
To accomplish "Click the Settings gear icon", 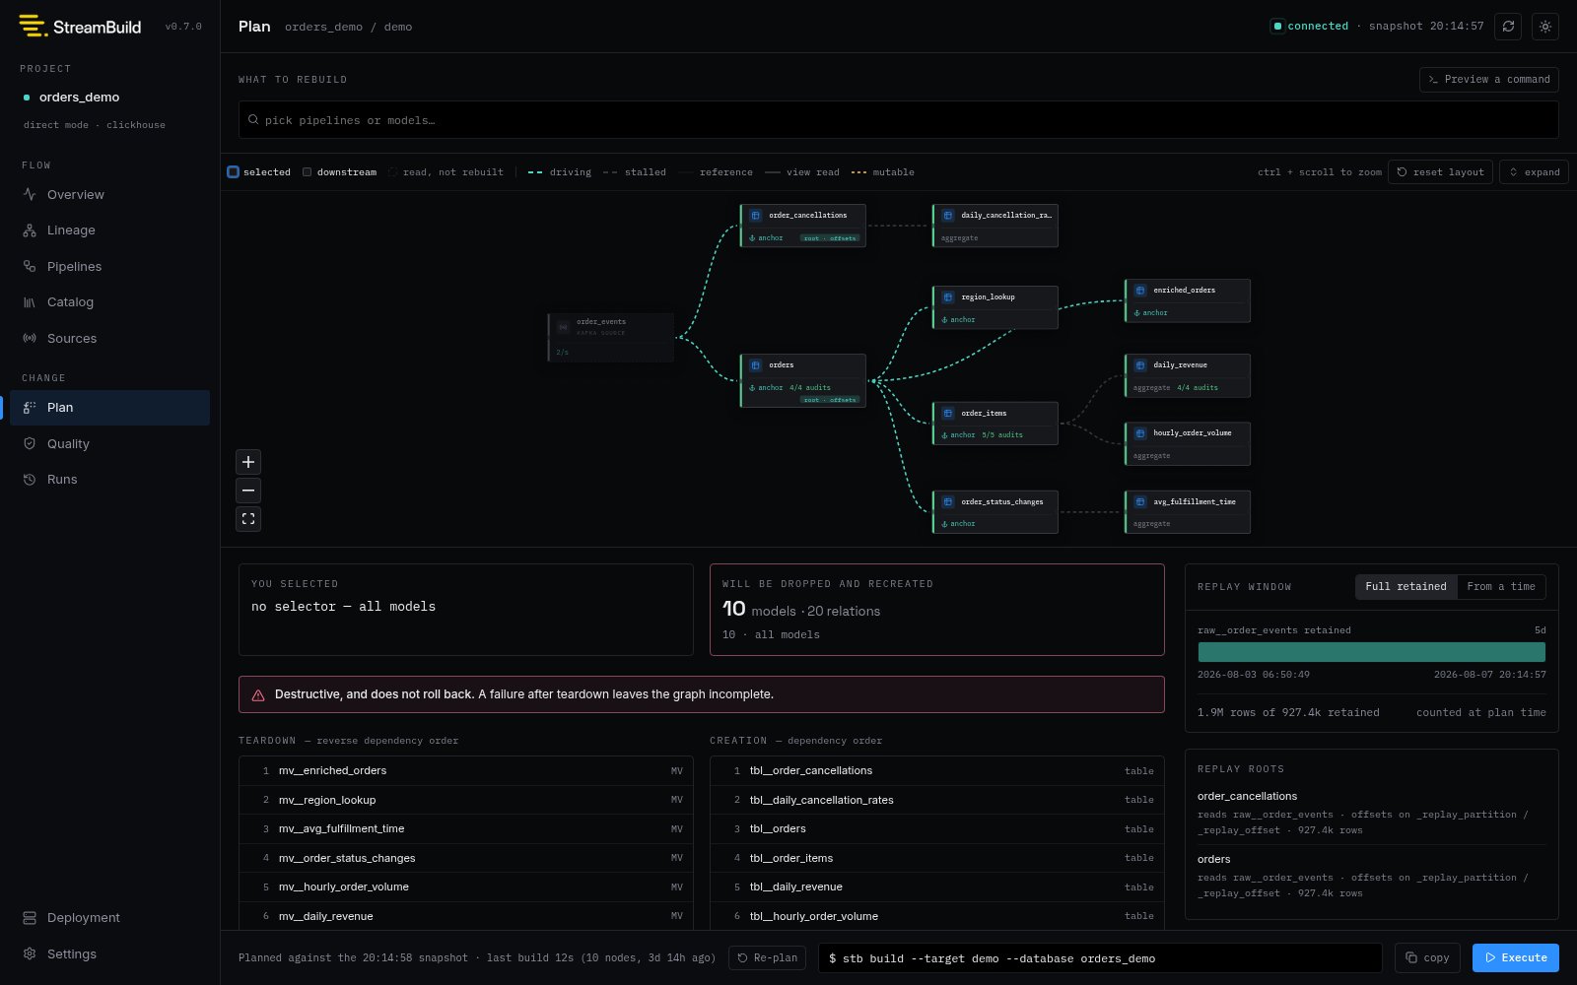I will click(30, 953).
